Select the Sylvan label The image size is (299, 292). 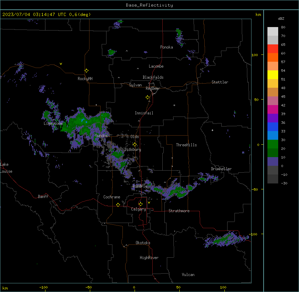point(135,85)
